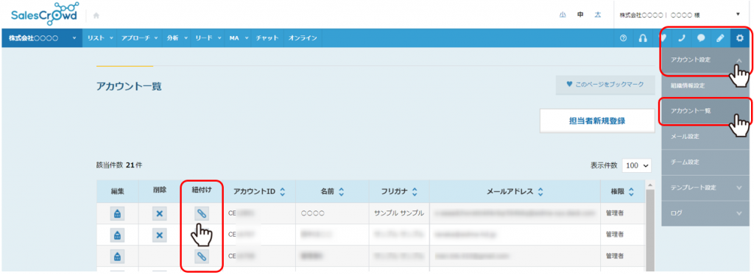Click the 編集 column header
This screenshot has height=275, width=754.
(117, 191)
